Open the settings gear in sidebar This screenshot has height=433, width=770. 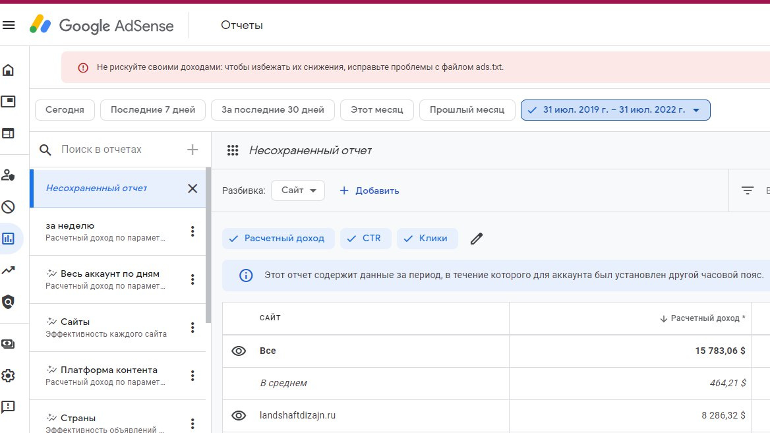point(9,376)
